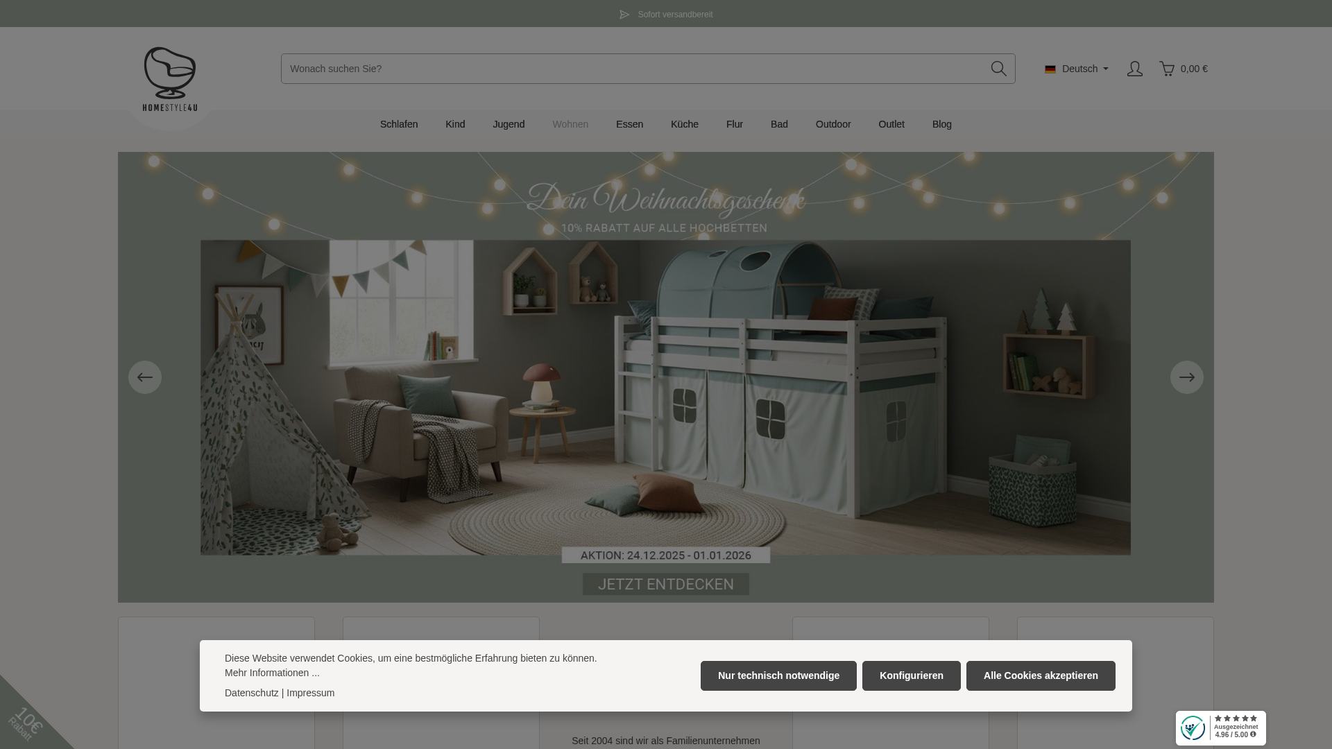Image resolution: width=1332 pixels, height=749 pixels.
Task: Click the 'Jetzt entdecken' banner button
Action: click(x=666, y=584)
